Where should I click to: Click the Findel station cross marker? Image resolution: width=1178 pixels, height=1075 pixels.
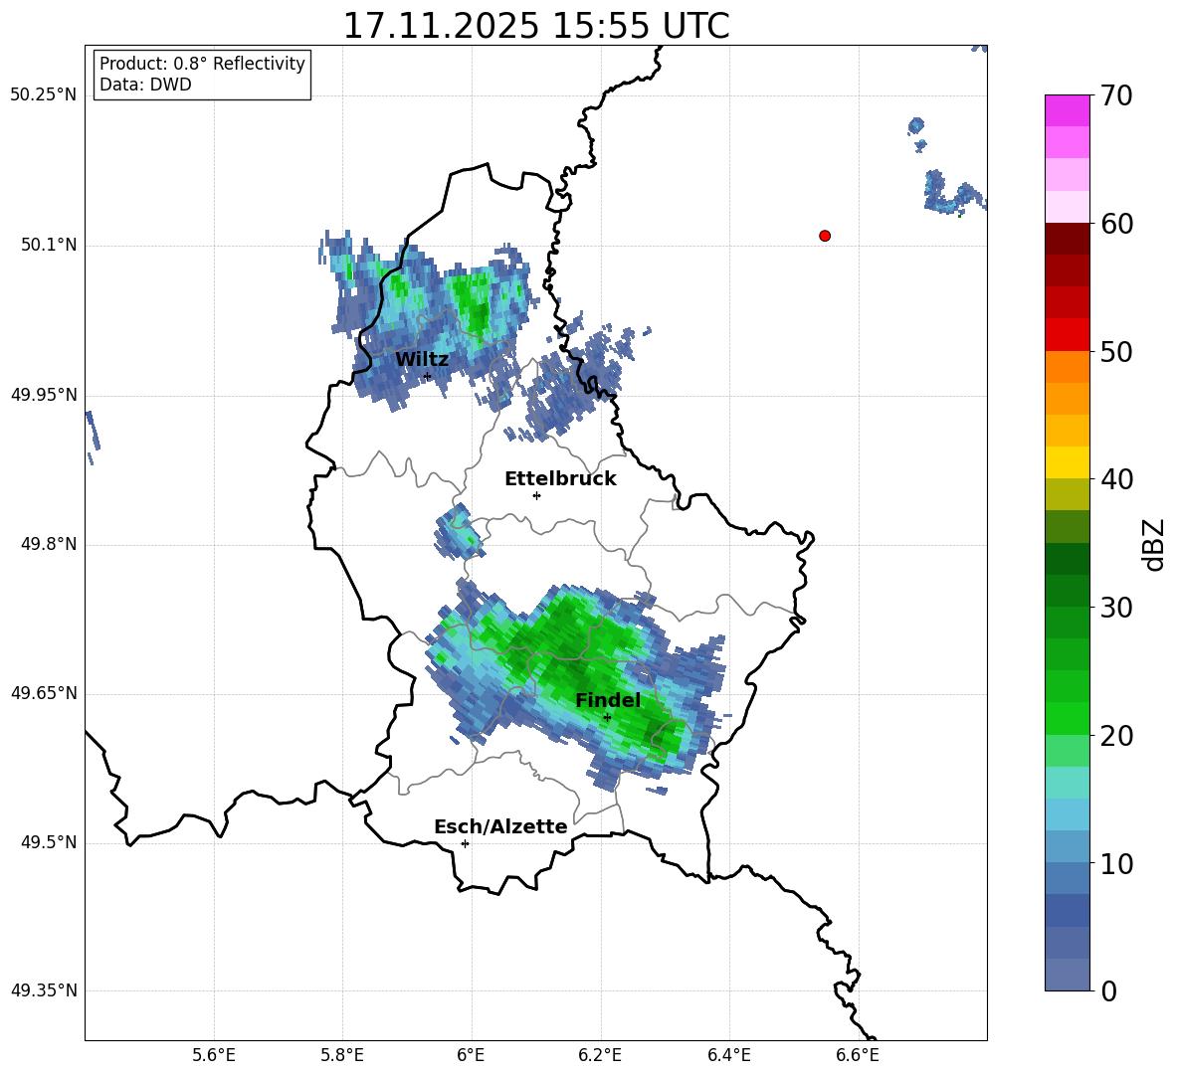607,717
